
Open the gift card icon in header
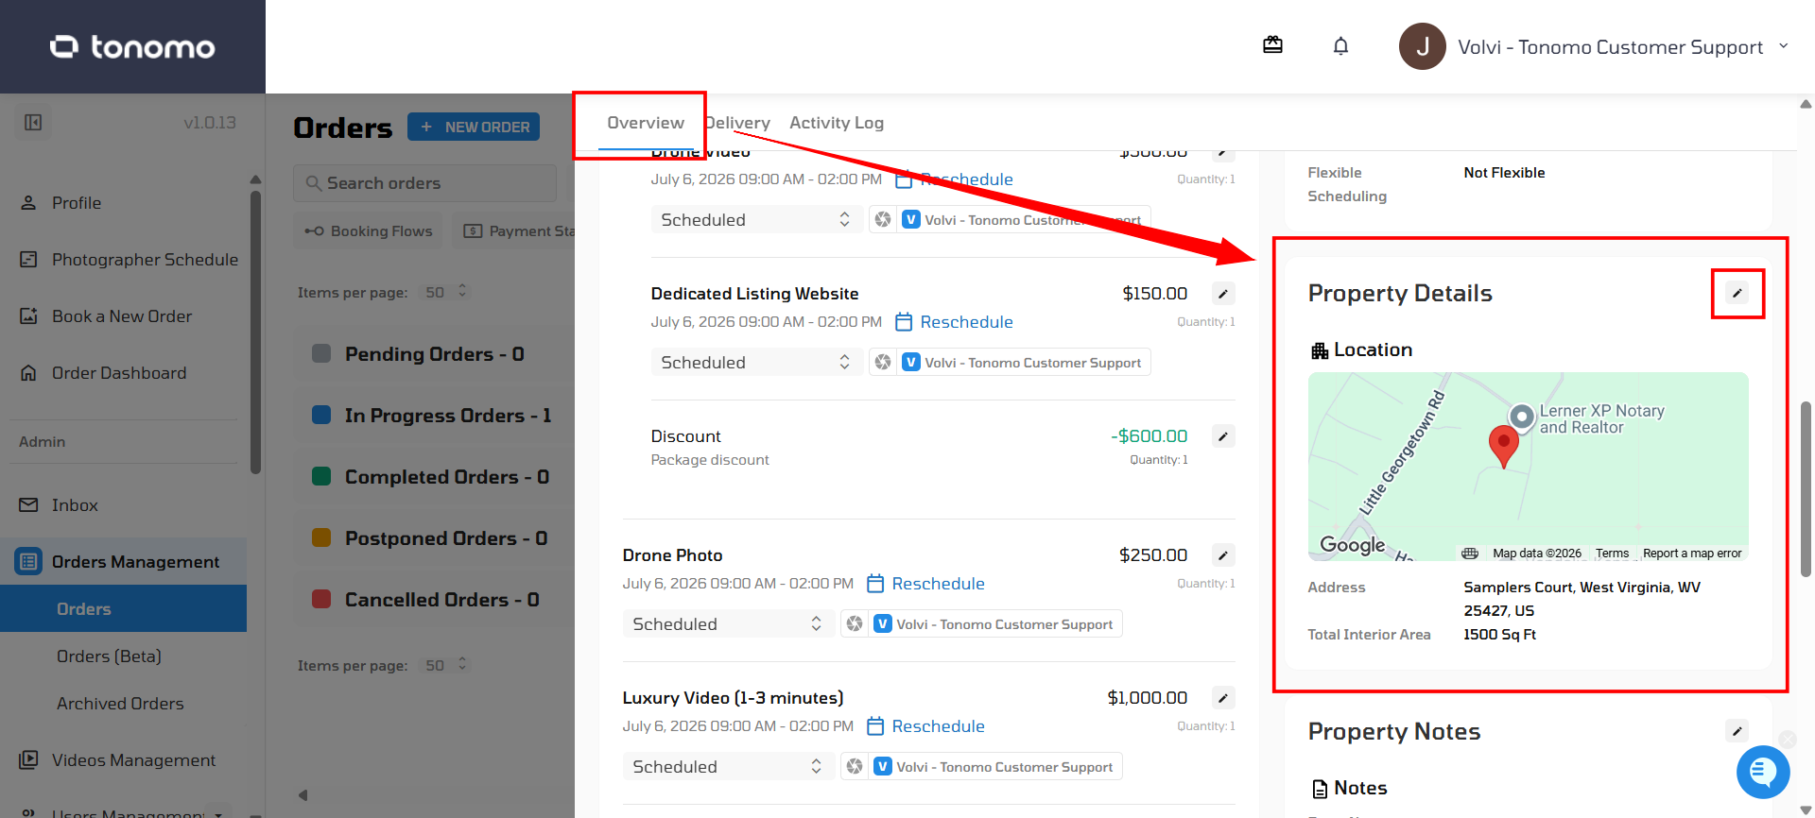[x=1272, y=45]
